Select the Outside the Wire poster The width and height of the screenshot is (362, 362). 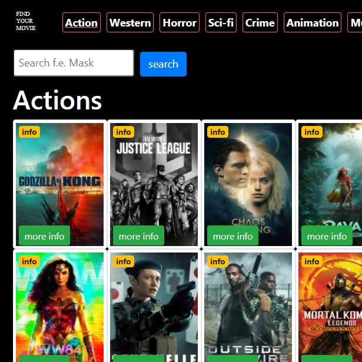[x=248, y=307]
